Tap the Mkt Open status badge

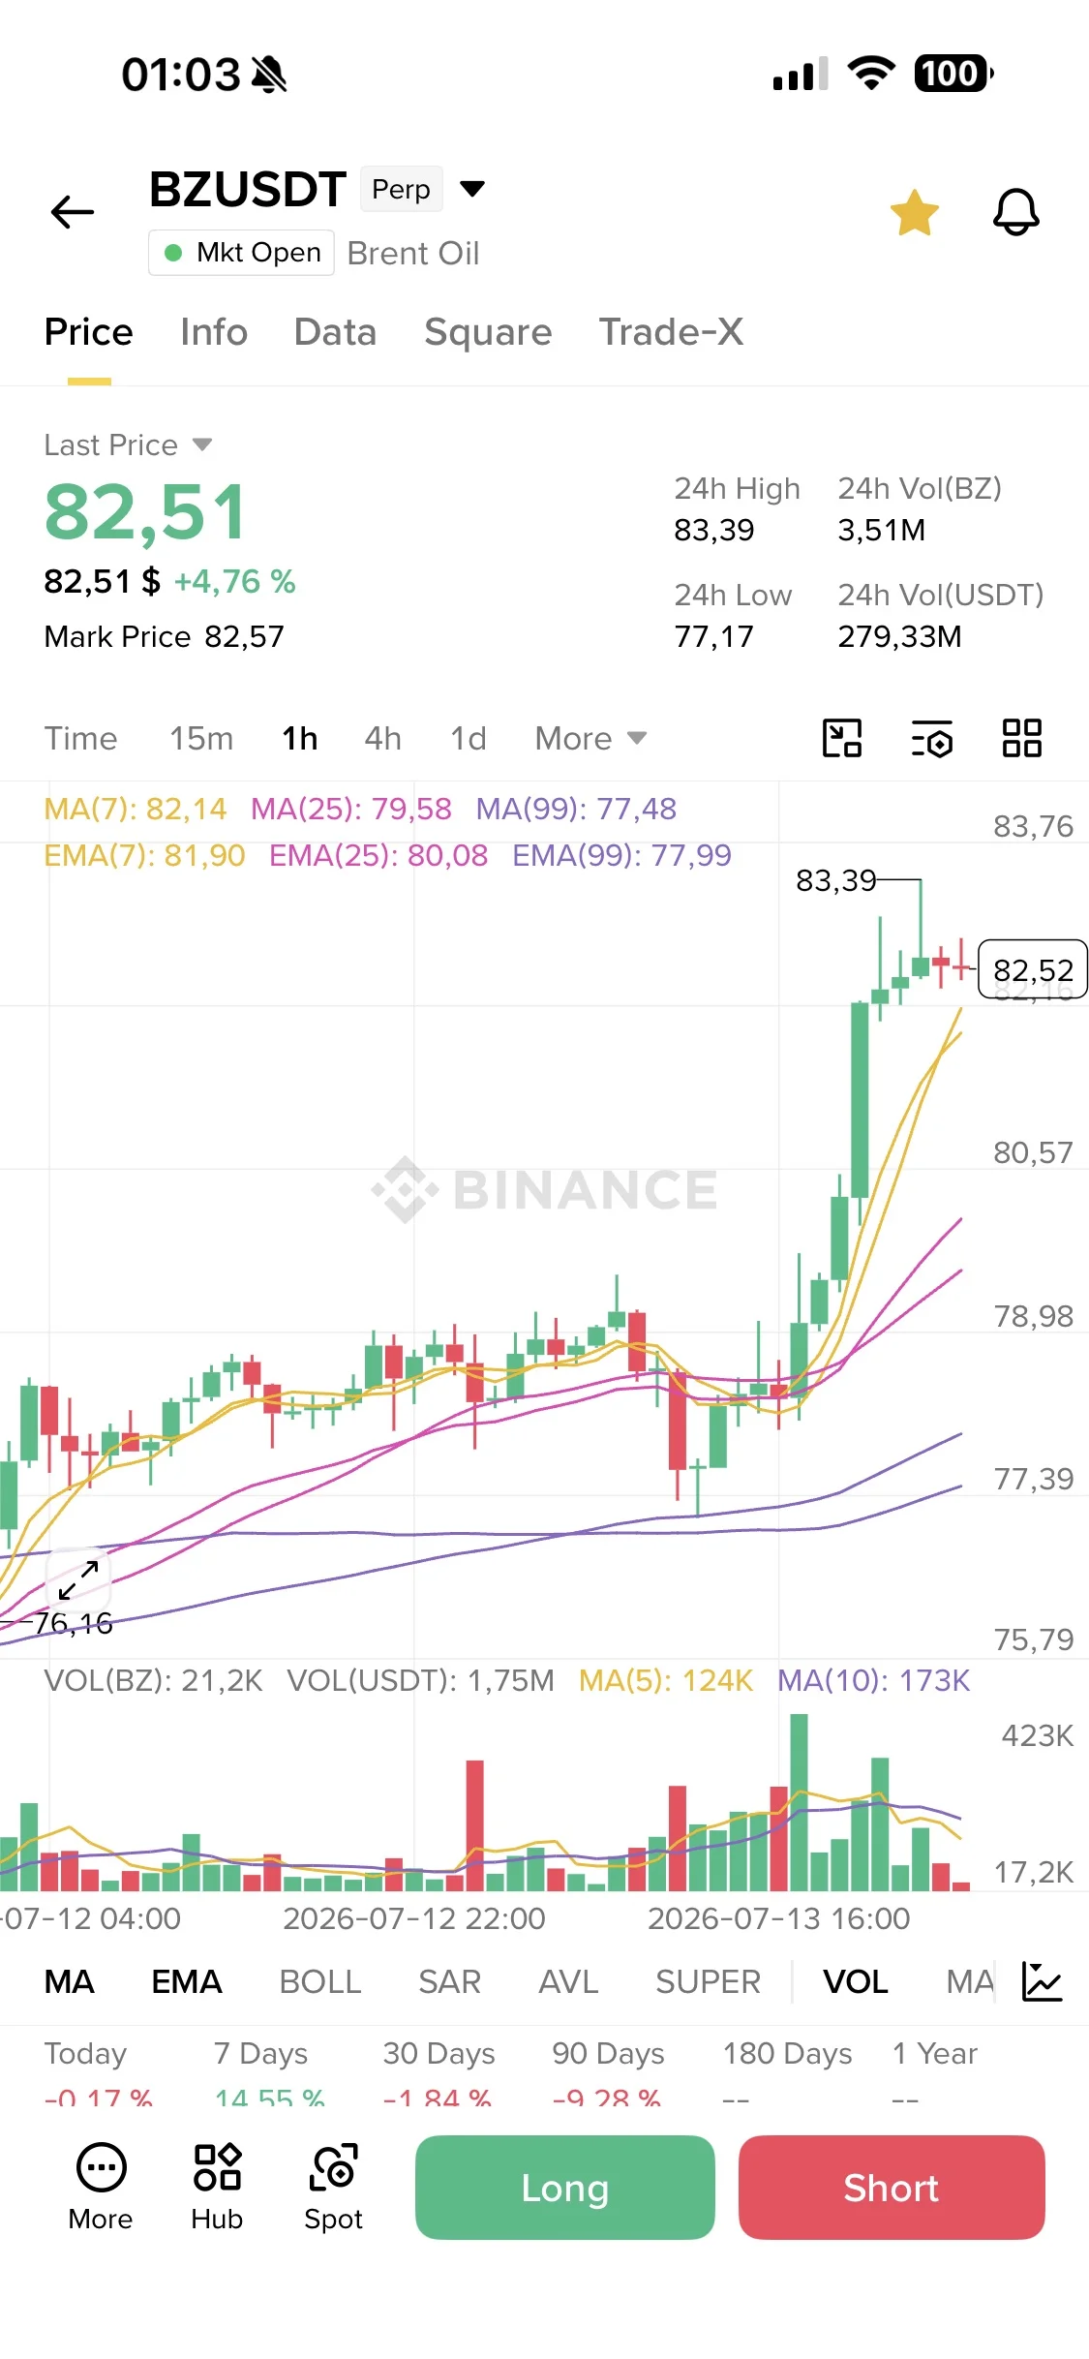242,253
